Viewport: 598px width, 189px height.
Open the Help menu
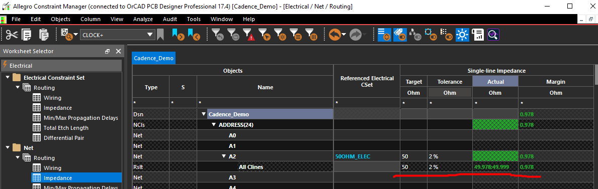[248, 19]
